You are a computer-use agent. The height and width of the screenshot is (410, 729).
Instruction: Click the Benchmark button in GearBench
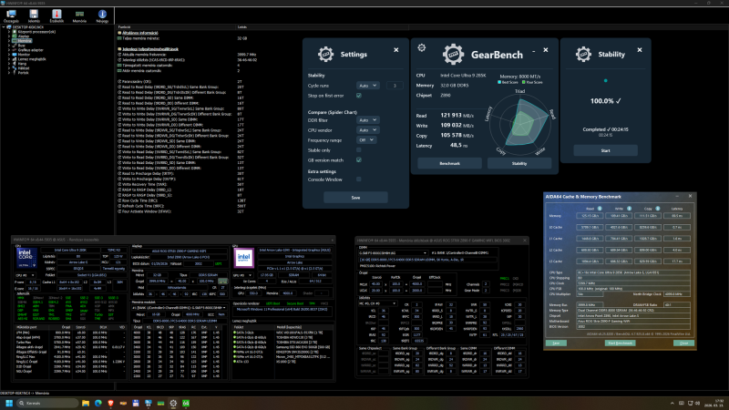[x=449, y=163]
